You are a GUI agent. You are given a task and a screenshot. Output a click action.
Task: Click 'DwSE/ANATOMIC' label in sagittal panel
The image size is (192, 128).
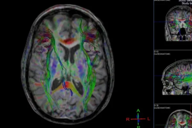[x=162, y=54]
